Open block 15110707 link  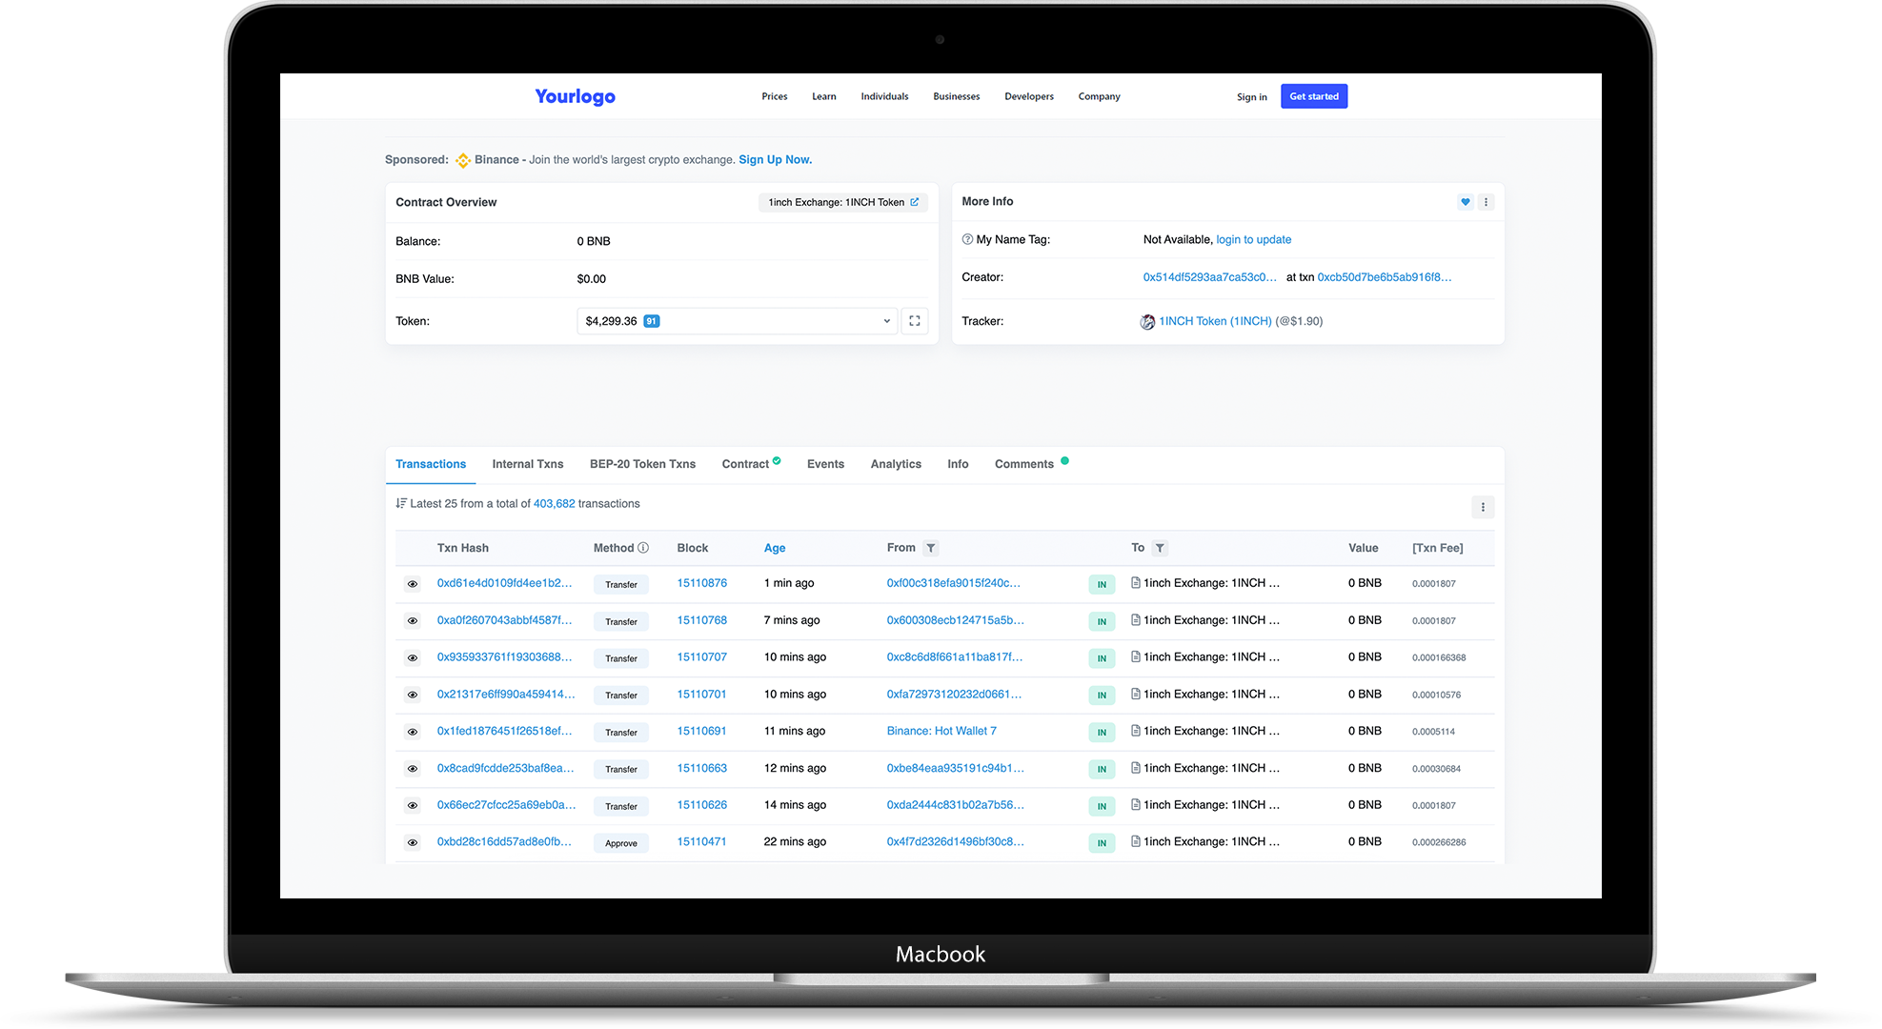pyautogui.click(x=701, y=657)
